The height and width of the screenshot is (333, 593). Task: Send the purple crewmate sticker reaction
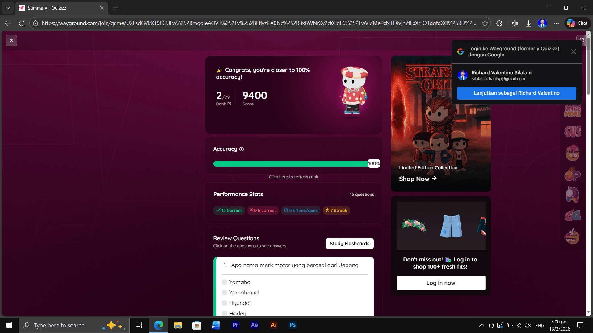(573, 195)
